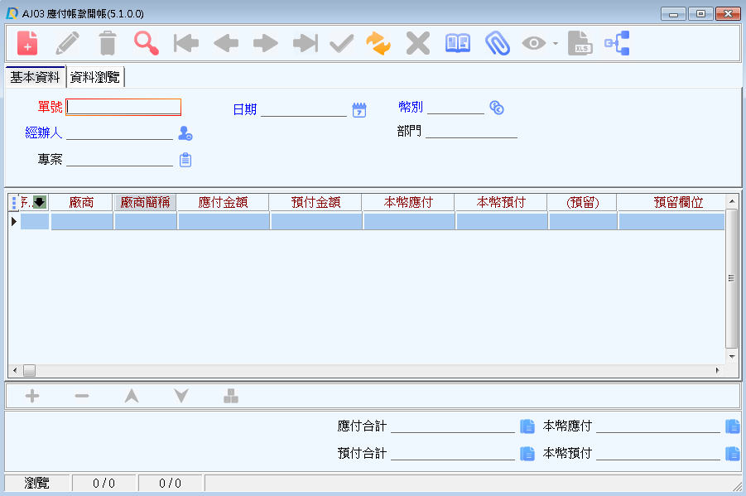Click document icon beside 預付合計
This screenshot has height=496, width=746.
click(x=527, y=453)
